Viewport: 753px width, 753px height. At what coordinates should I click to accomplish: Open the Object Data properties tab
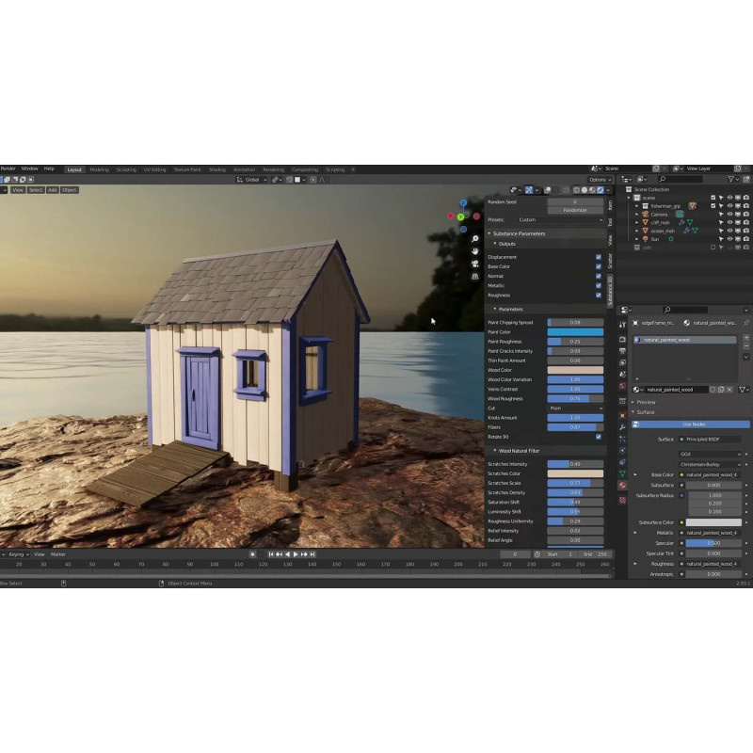(x=622, y=473)
